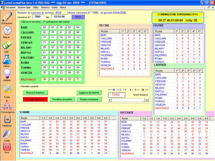Click TORINO third number field 90
This screenshot has width=215, height=161.
pyautogui.click(x=61, y=68)
